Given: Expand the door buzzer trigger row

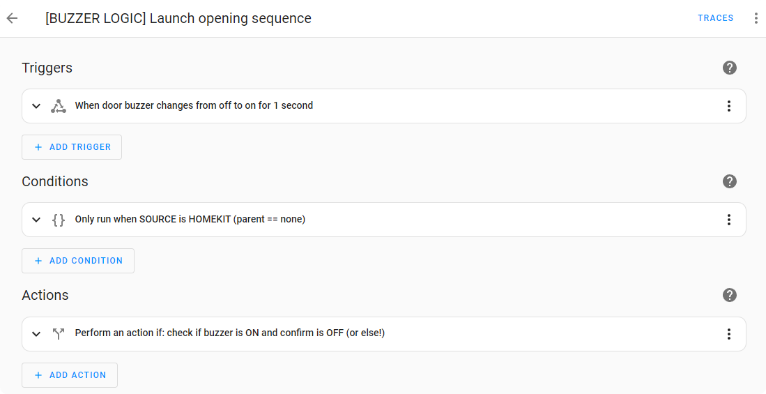Looking at the screenshot, I should coord(36,106).
